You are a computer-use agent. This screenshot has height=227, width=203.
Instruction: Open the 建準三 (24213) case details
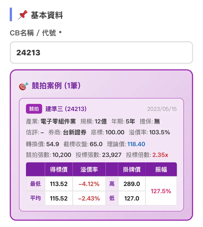coord(66,109)
